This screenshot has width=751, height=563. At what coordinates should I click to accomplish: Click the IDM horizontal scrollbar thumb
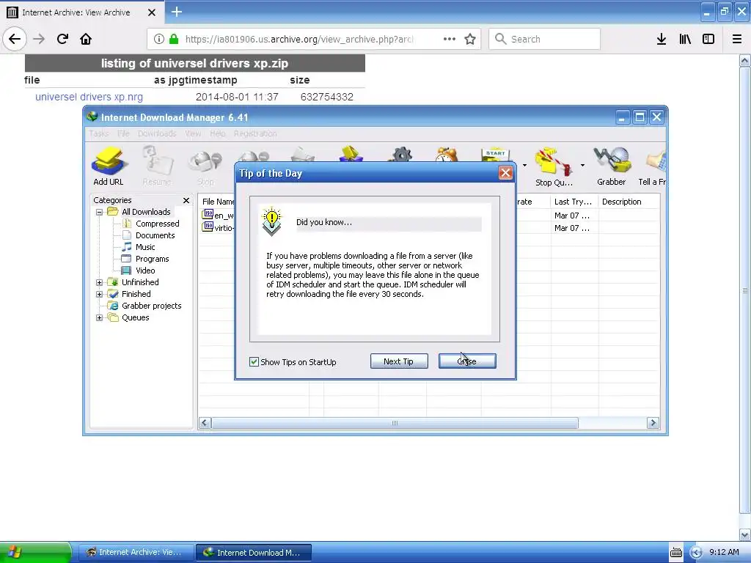(395, 423)
